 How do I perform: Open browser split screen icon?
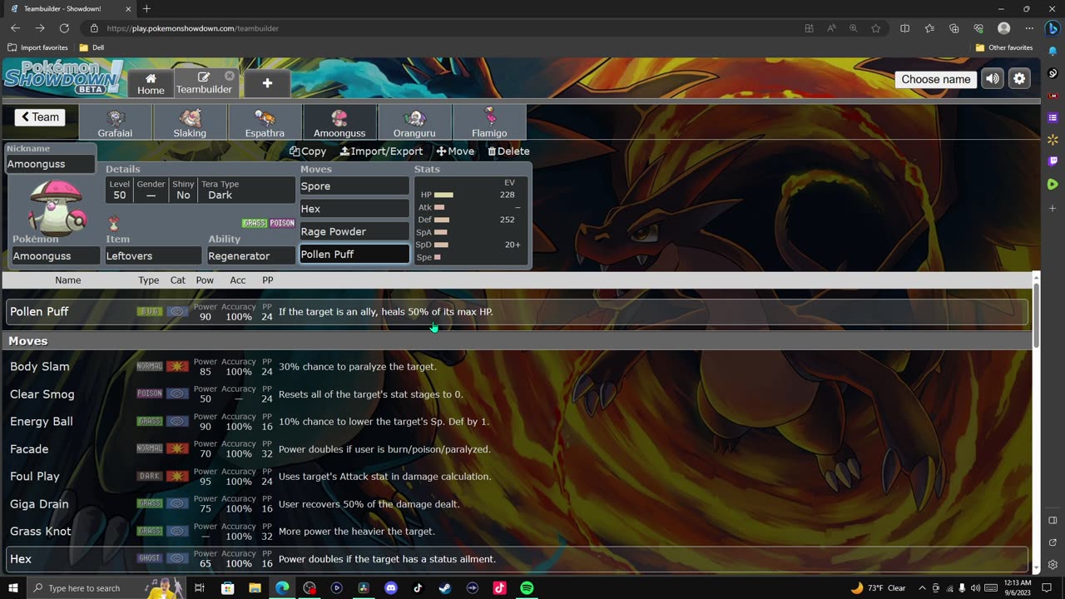click(905, 28)
